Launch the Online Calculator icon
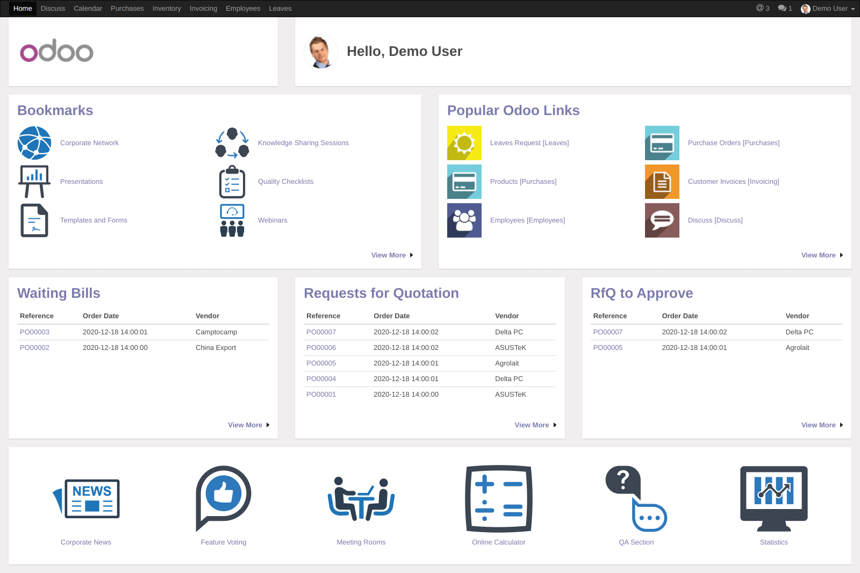Screen dimensions: 860x573 tap(498, 498)
